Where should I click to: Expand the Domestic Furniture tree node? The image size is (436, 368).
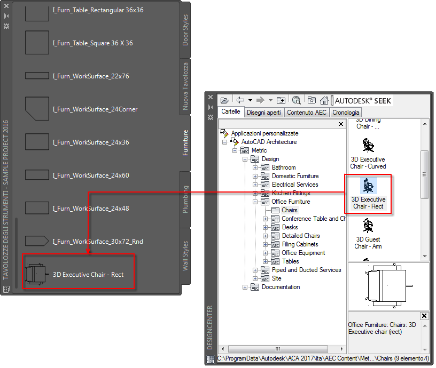click(x=255, y=176)
